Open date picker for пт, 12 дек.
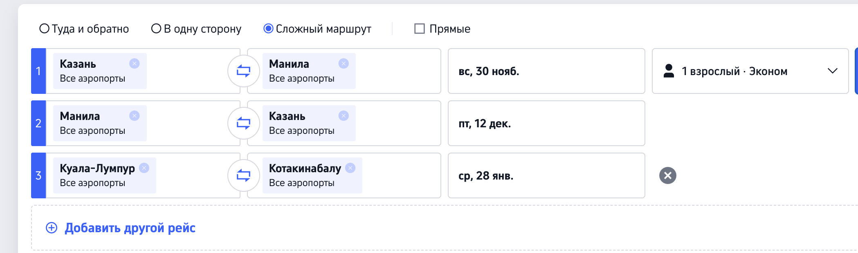The width and height of the screenshot is (858, 253). (x=546, y=123)
